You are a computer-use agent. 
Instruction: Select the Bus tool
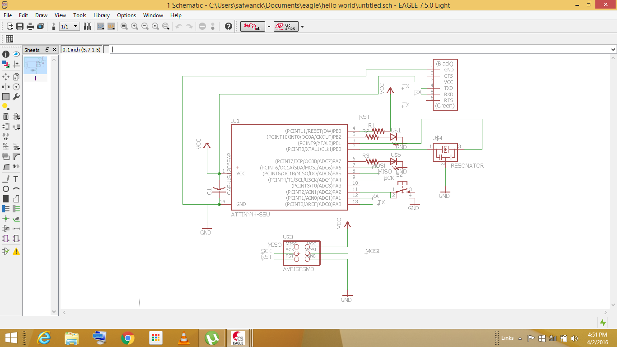(x=6, y=209)
